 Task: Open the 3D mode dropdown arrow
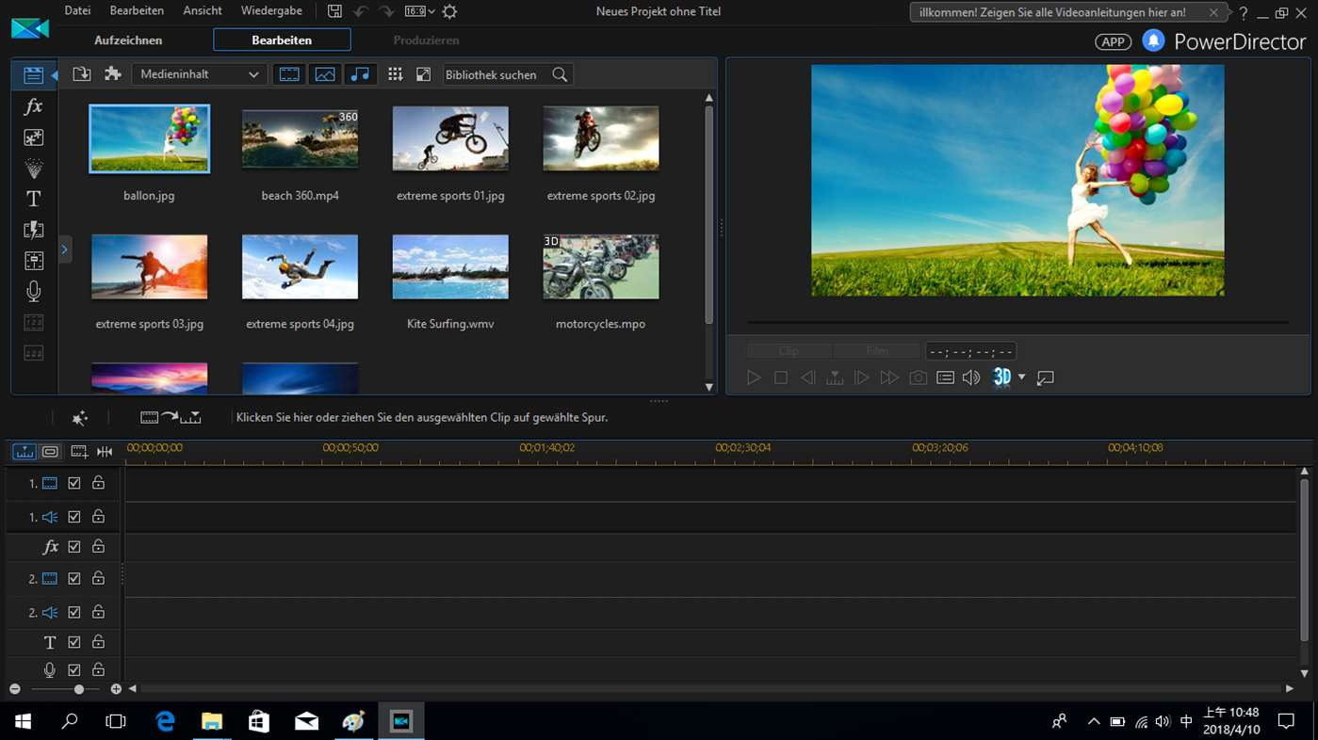point(1022,378)
